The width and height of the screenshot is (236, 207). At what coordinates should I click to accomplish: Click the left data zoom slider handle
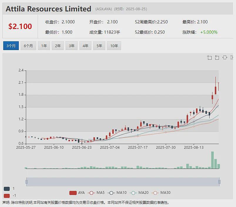27,182
